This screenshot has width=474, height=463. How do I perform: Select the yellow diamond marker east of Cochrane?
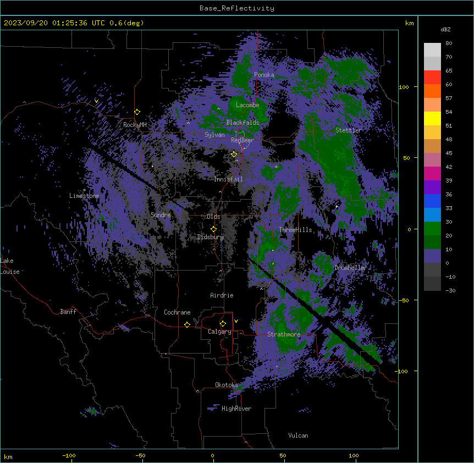tap(187, 324)
